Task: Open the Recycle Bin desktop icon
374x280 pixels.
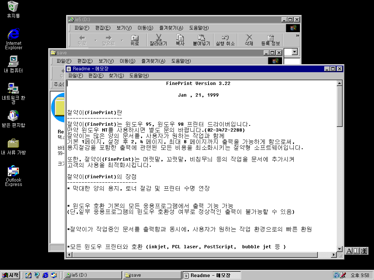Action: click(x=13, y=9)
